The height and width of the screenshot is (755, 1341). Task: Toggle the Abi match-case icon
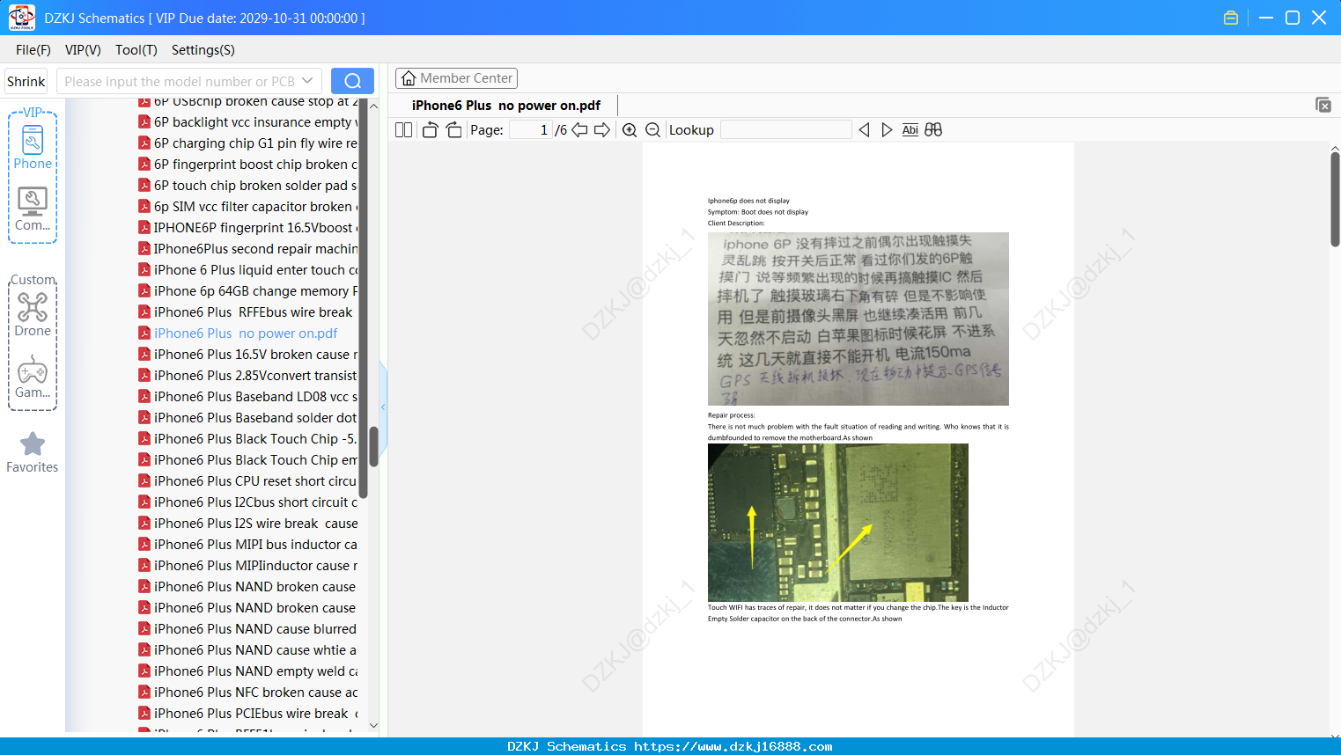910,130
